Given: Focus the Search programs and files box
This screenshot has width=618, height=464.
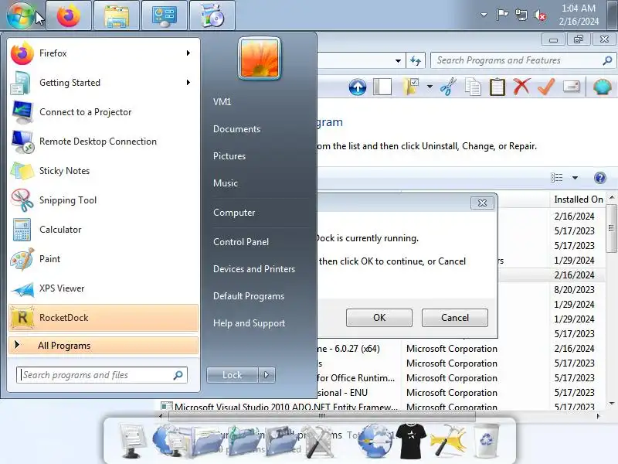Looking at the screenshot, I should (x=102, y=375).
